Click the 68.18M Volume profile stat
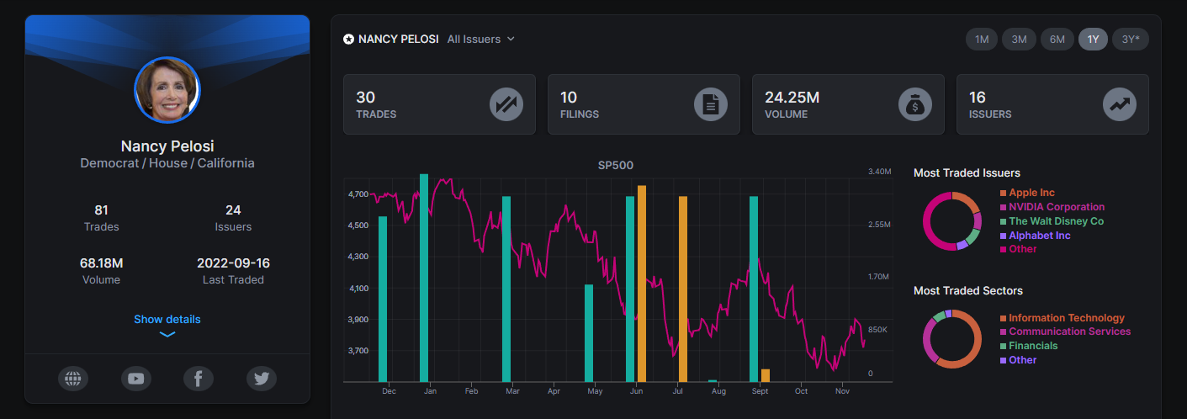 (102, 271)
